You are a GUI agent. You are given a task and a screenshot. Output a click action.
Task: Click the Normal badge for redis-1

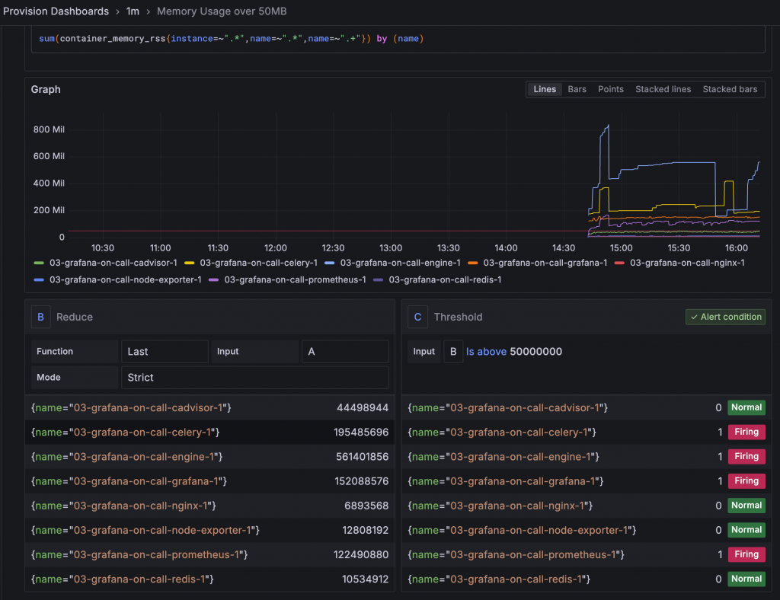pos(746,579)
